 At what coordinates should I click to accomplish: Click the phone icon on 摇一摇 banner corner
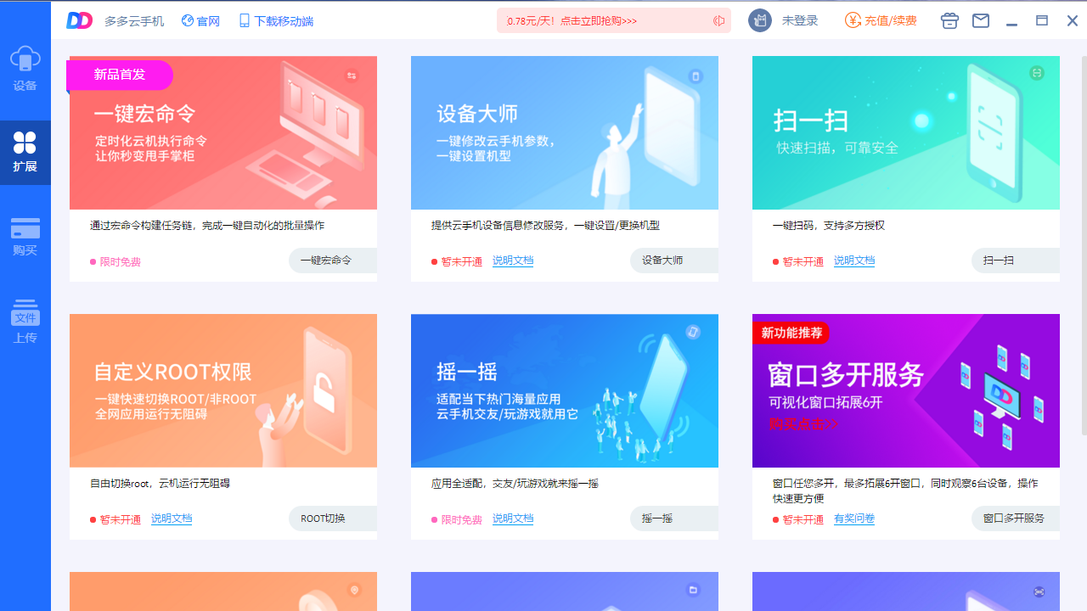coord(694,332)
